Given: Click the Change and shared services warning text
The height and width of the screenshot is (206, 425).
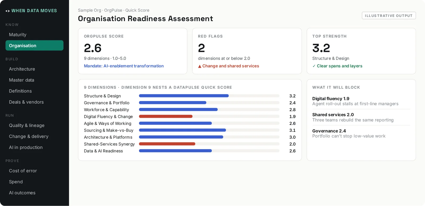Looking at the screenshot, I should click(x=231, y=66).
